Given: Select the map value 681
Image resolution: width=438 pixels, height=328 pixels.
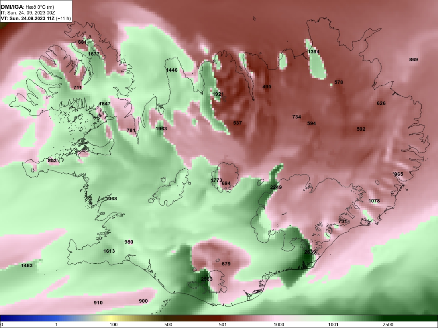Looking at the screenshot, I should tap(82, 42).
